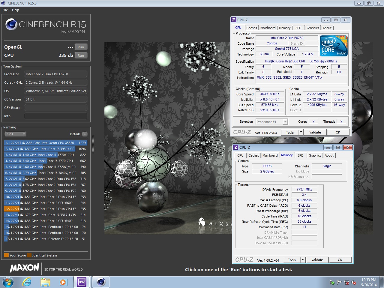Click the DRAM Frequency 773.1 MHz value
Screen dimensions: 384x288
click(x=304, y=189)
